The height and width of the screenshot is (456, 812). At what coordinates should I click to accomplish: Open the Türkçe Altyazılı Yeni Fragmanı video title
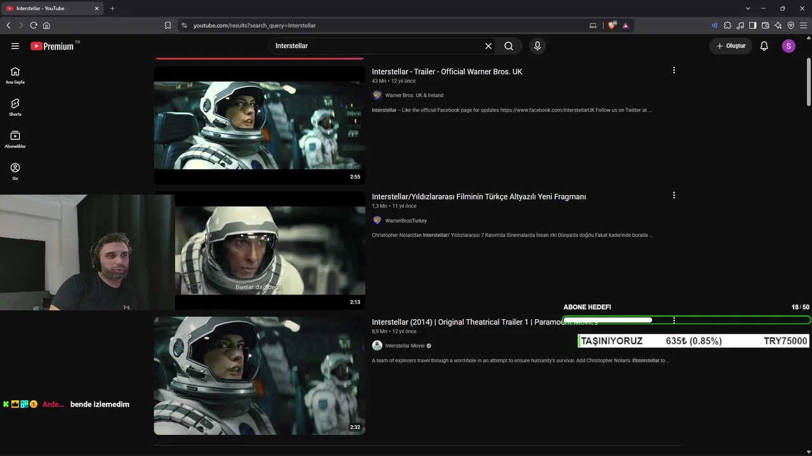(x=479, y=196)
